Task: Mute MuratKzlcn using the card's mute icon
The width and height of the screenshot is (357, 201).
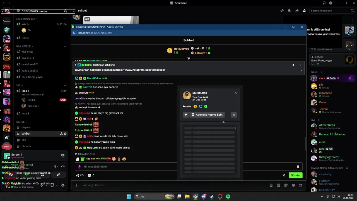Action: [x=234, y=115]
